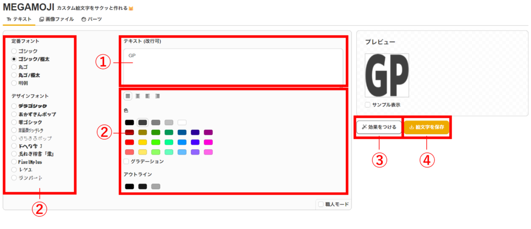Screen dimensions: 531x229
Task: Switch to the 画像ファイル tab
Action: tap(57, 19)
